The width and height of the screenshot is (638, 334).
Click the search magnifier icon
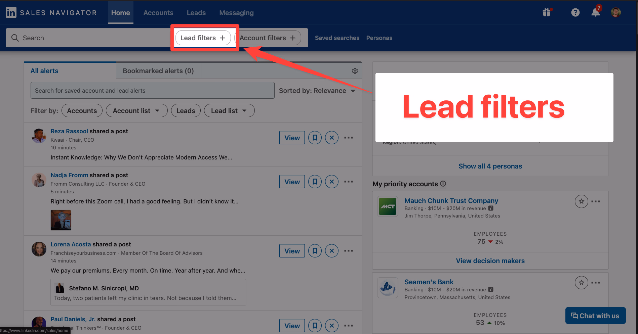point(15,38)
